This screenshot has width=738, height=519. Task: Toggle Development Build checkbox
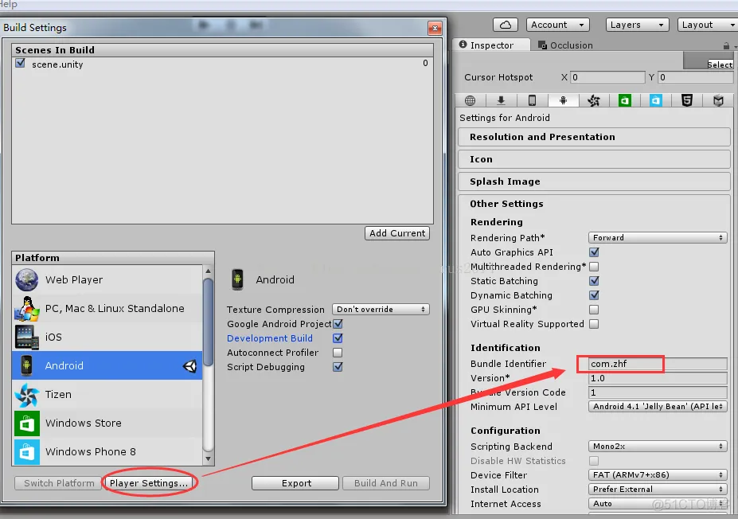click(338, 338)
